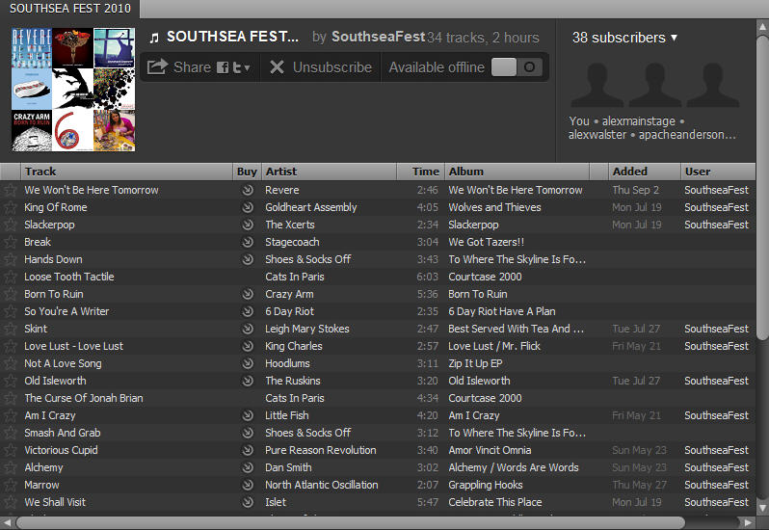Screen dimensions: 769x530
Task: Click buy icon for Skint
Action: [248, 329]
